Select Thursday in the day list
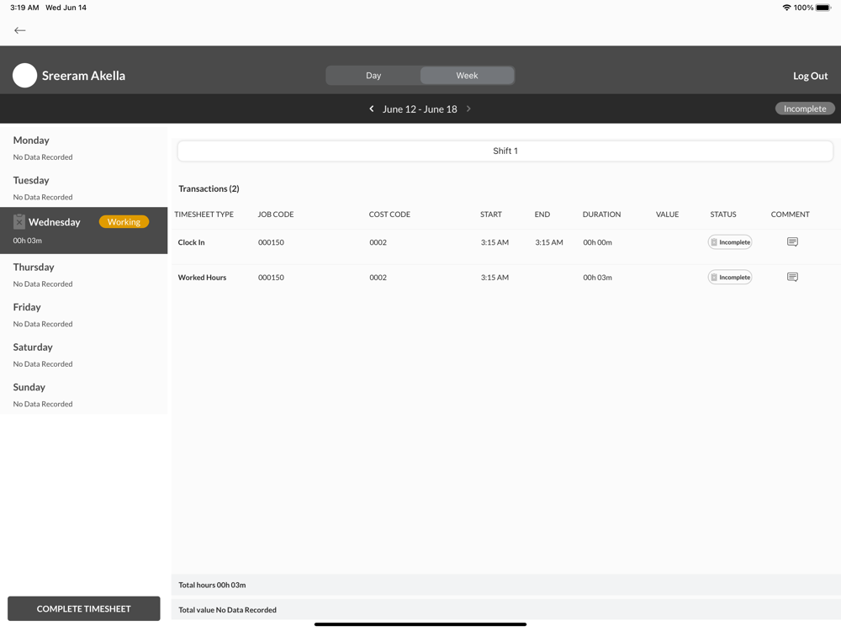 click(x=83, y=275)
